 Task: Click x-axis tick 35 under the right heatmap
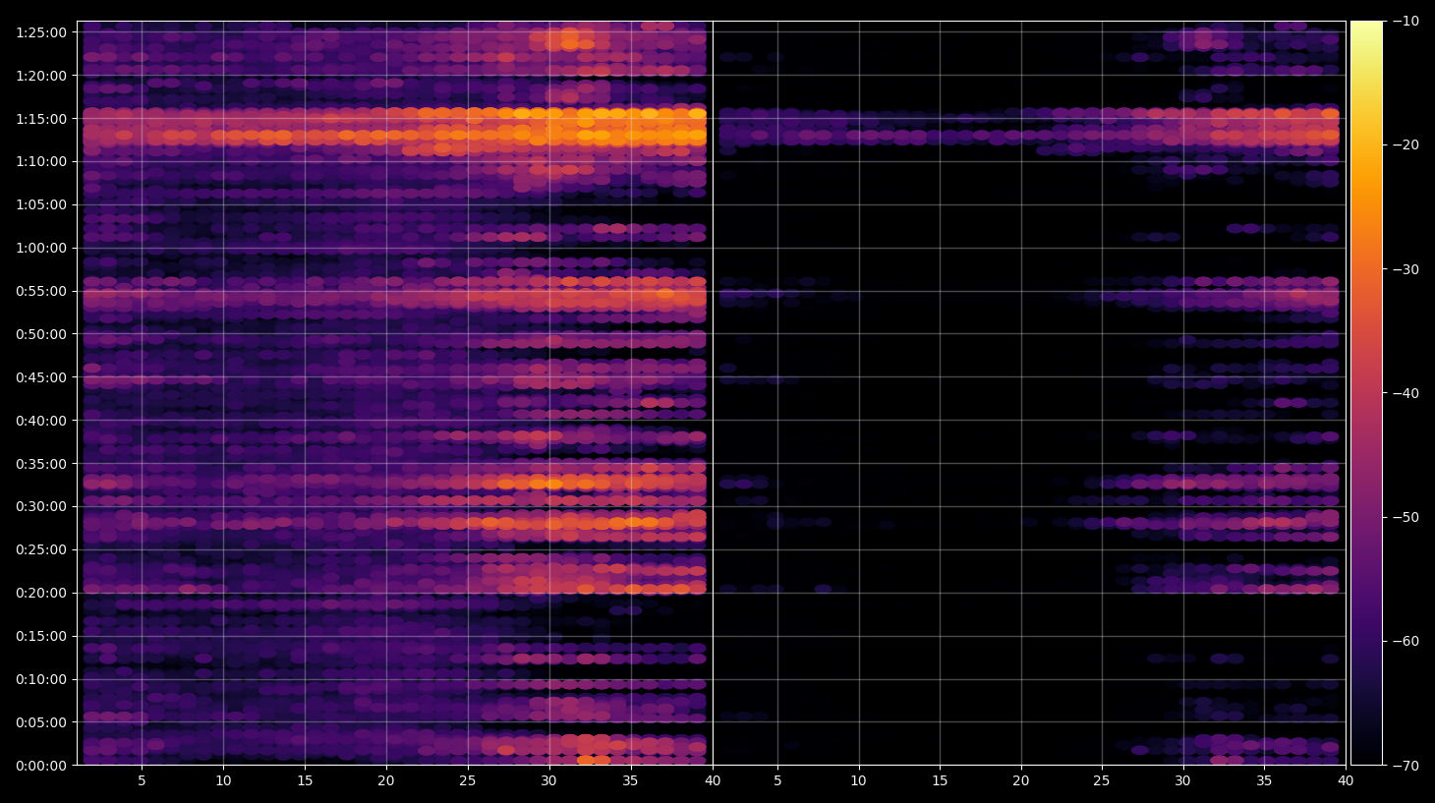(x=1264, y=781)
